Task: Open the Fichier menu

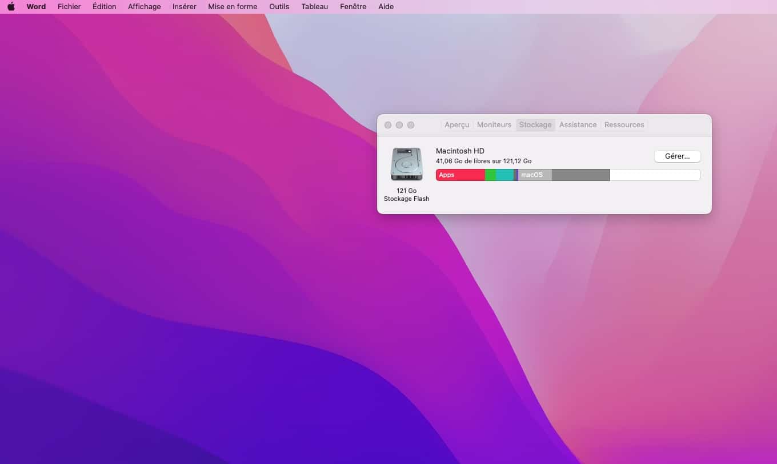Action: 69,7
